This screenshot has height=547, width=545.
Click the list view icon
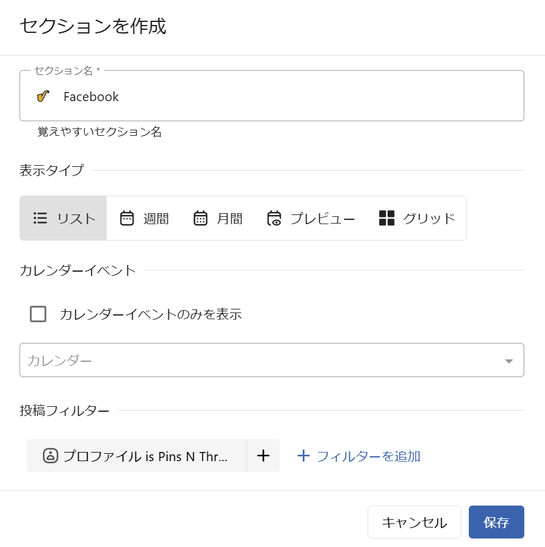40,218
